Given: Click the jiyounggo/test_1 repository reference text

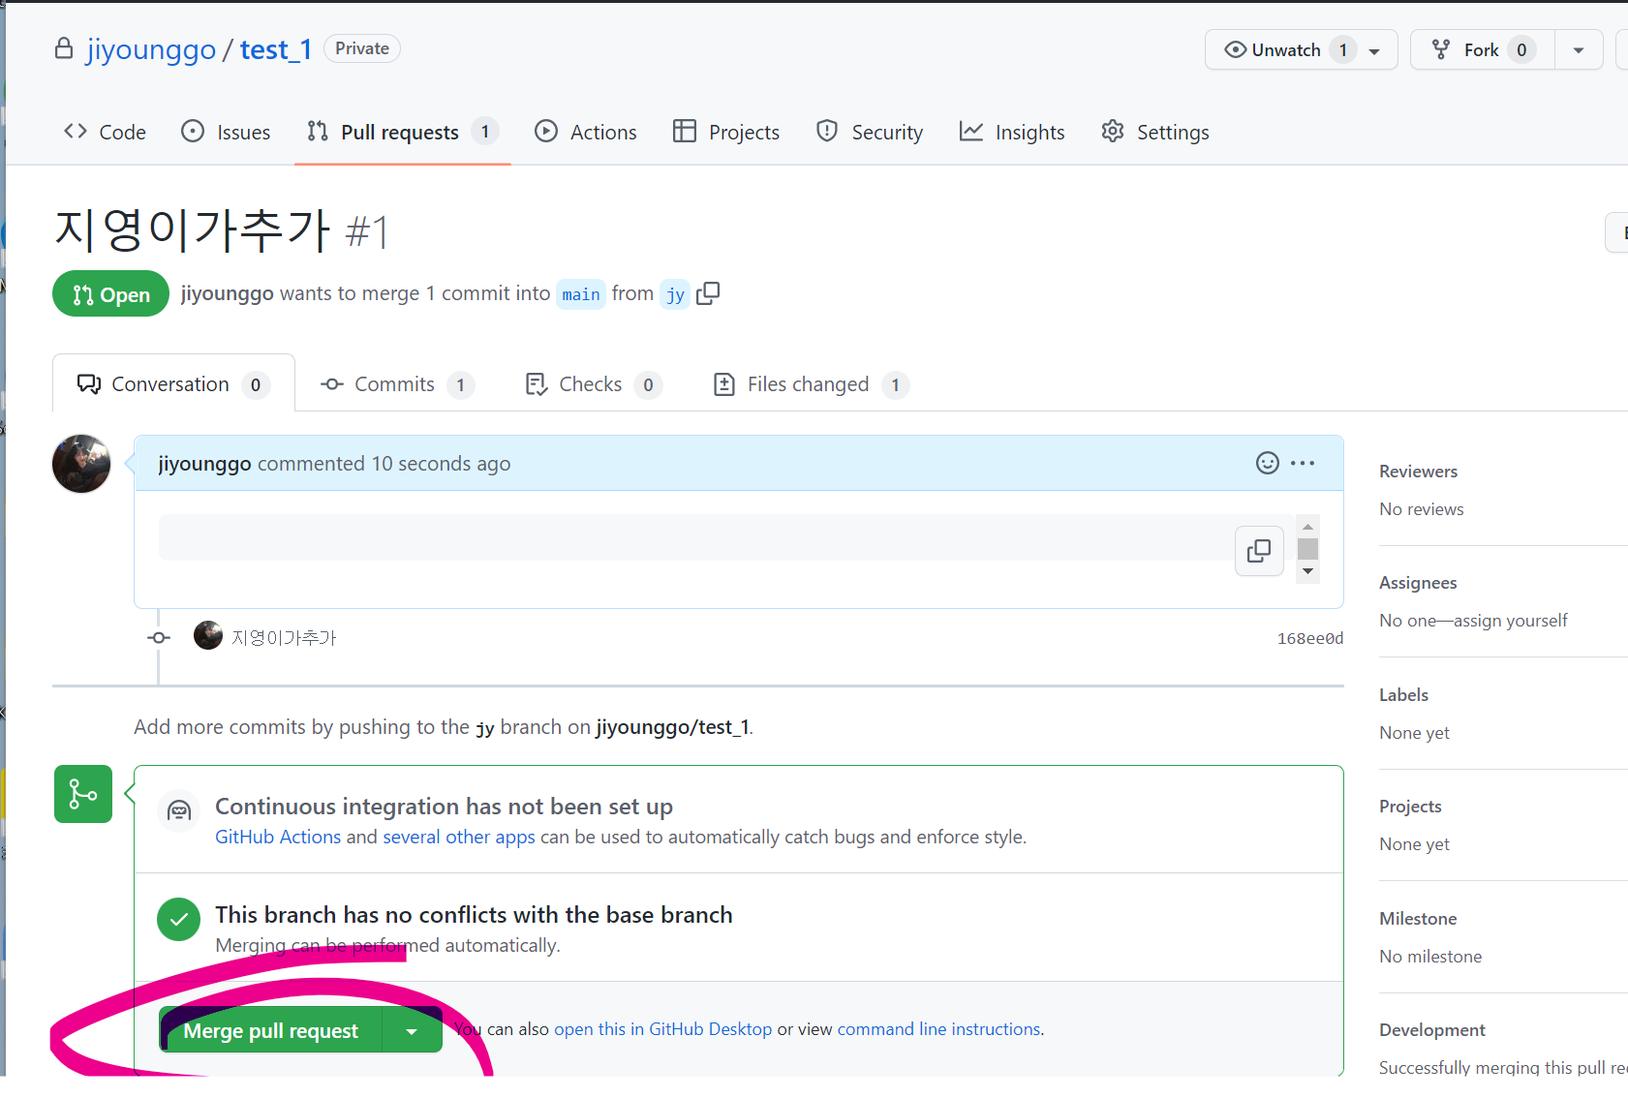Looking at the screenshot, I should click(672, 727).
